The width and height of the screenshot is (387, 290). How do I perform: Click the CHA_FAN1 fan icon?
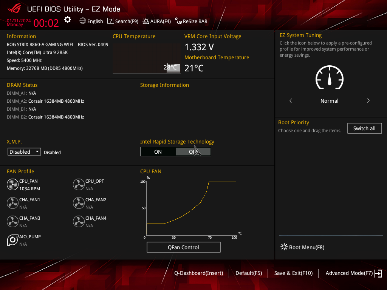pos(12,203)
